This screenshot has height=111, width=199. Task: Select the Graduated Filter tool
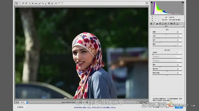pos(49,3)
